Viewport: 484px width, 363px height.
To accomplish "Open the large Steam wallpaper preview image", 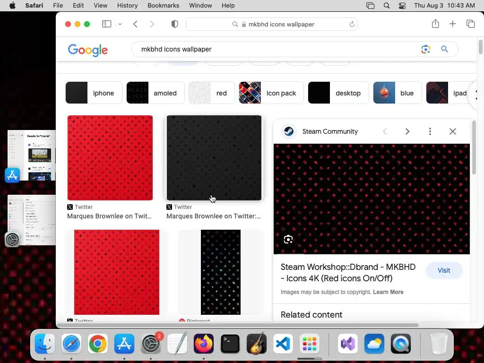I will [372, 199].
